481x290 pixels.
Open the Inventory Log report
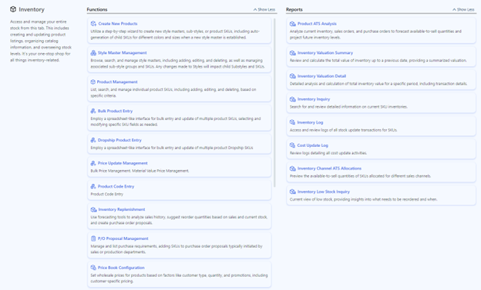tap(310, 122)
